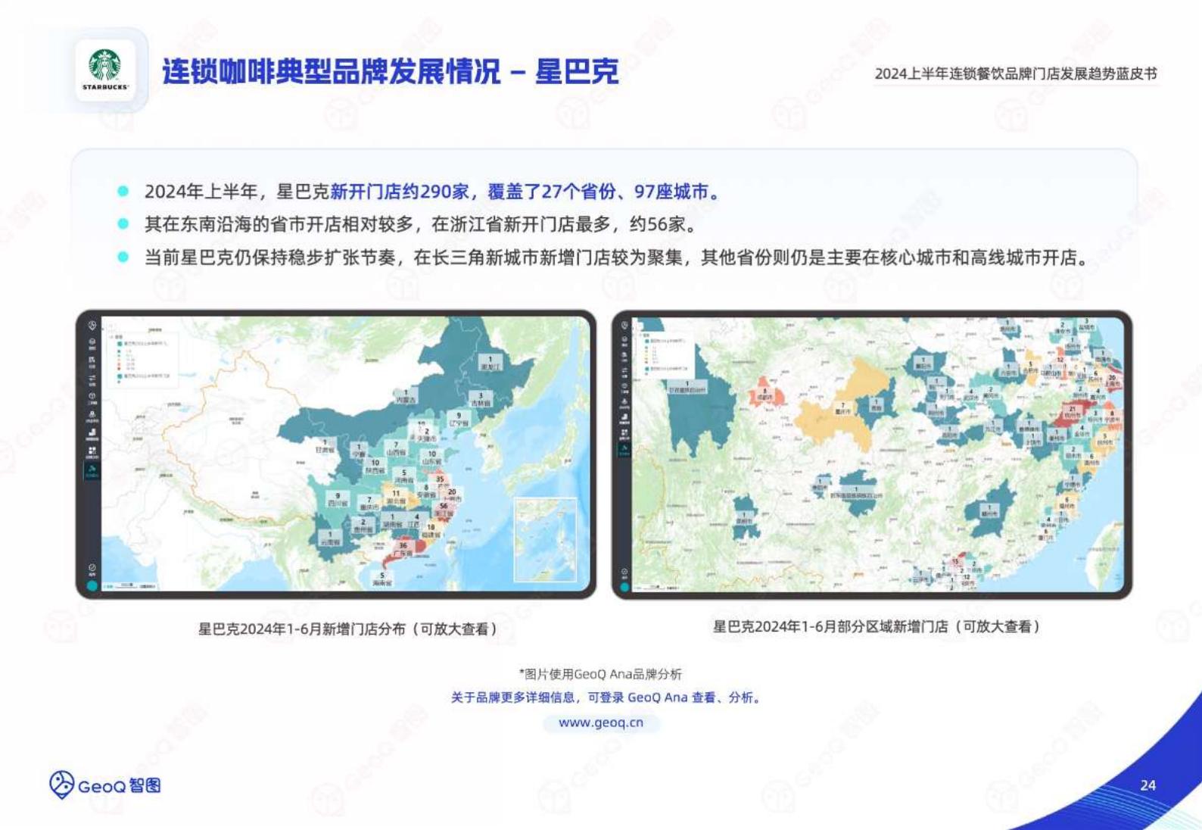Select the 山西省 label showing 7 stores
1202x830 pixels.
(x=396, y=448)
